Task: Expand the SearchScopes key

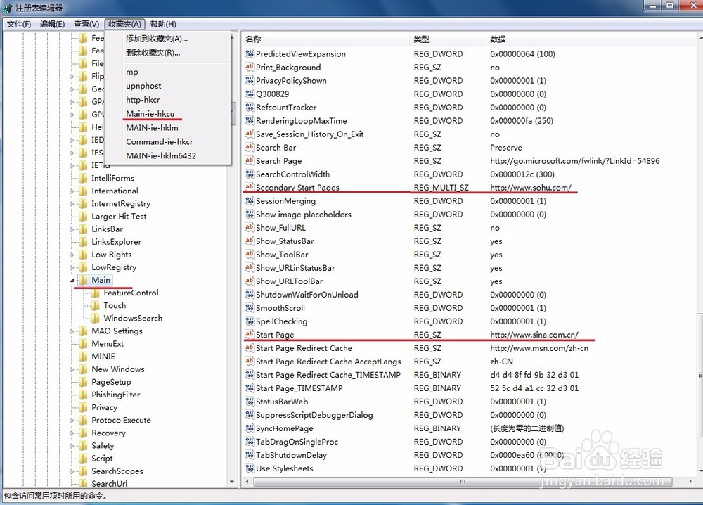Action: [x=72, y=471]
